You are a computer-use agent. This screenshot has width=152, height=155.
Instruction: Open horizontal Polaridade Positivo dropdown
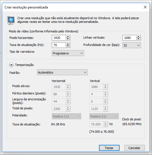pos(67,116)
